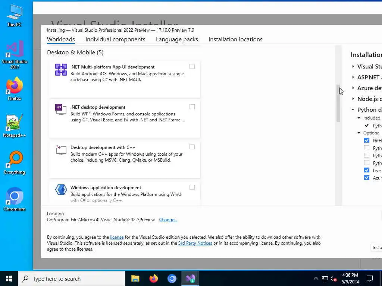Open This PC desktop icon
Image resolution: width=382 pixels, height=286 pixels.
click(15, 15)
